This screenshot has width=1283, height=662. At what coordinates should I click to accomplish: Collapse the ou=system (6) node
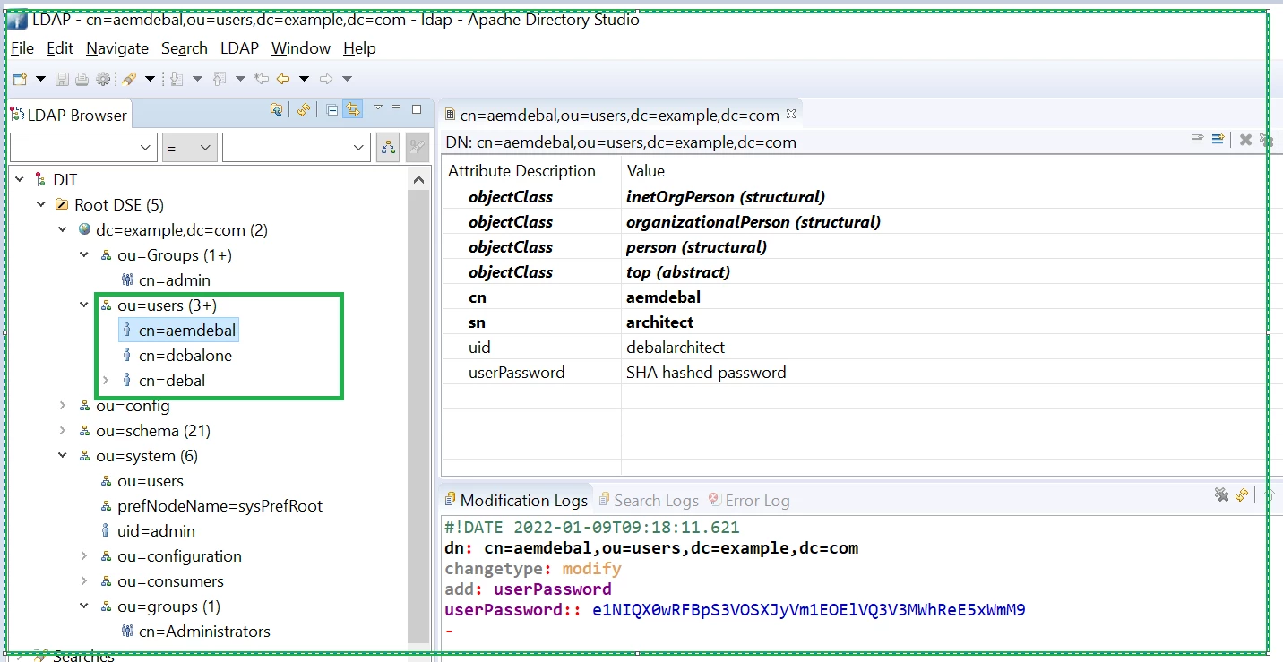tap(63, 456)
